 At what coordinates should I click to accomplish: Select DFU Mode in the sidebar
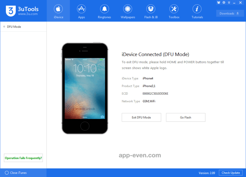pyautogui.click(x=23, y=27)
